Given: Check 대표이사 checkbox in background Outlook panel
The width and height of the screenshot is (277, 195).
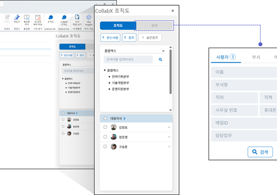Looking at the screenshot, I should click(x=63, y=113).
